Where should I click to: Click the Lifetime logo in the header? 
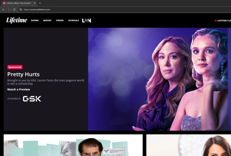point(17,20)
